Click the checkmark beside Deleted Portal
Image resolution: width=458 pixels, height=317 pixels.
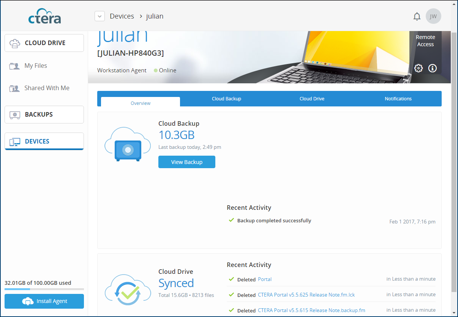point(231,279)
